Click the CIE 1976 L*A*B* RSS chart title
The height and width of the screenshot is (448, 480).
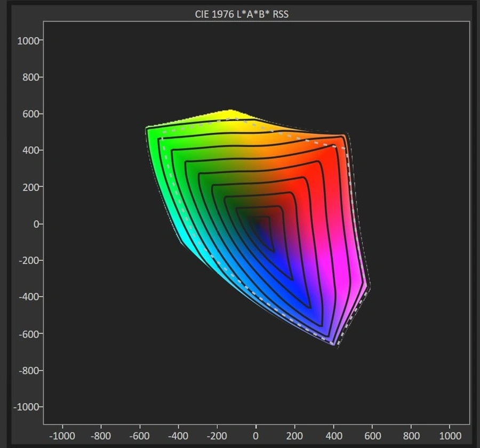pos(242,14)
